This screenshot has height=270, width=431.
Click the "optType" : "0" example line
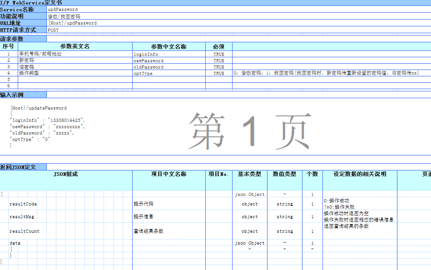click(30, 139)
